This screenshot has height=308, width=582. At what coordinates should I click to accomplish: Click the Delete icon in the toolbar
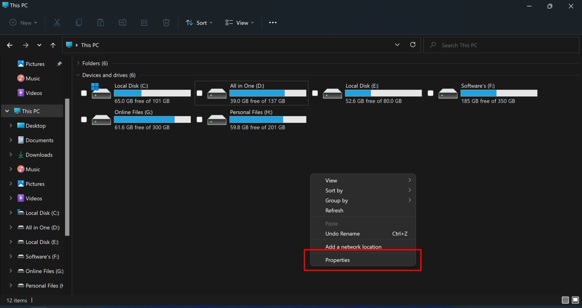(166, 22)
